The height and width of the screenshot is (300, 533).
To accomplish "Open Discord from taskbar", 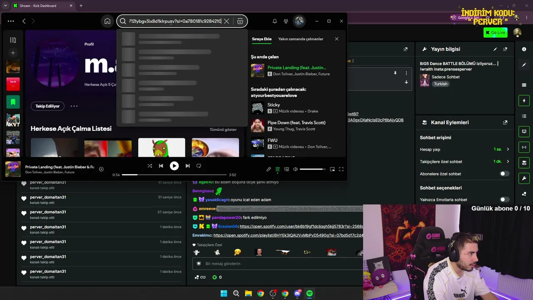I will [297, 293].
